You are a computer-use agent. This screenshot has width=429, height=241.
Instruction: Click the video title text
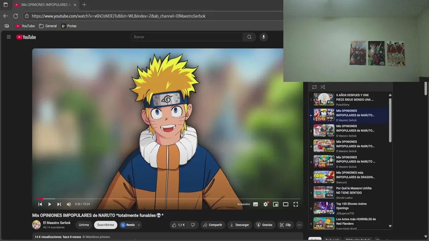[98, 215]
